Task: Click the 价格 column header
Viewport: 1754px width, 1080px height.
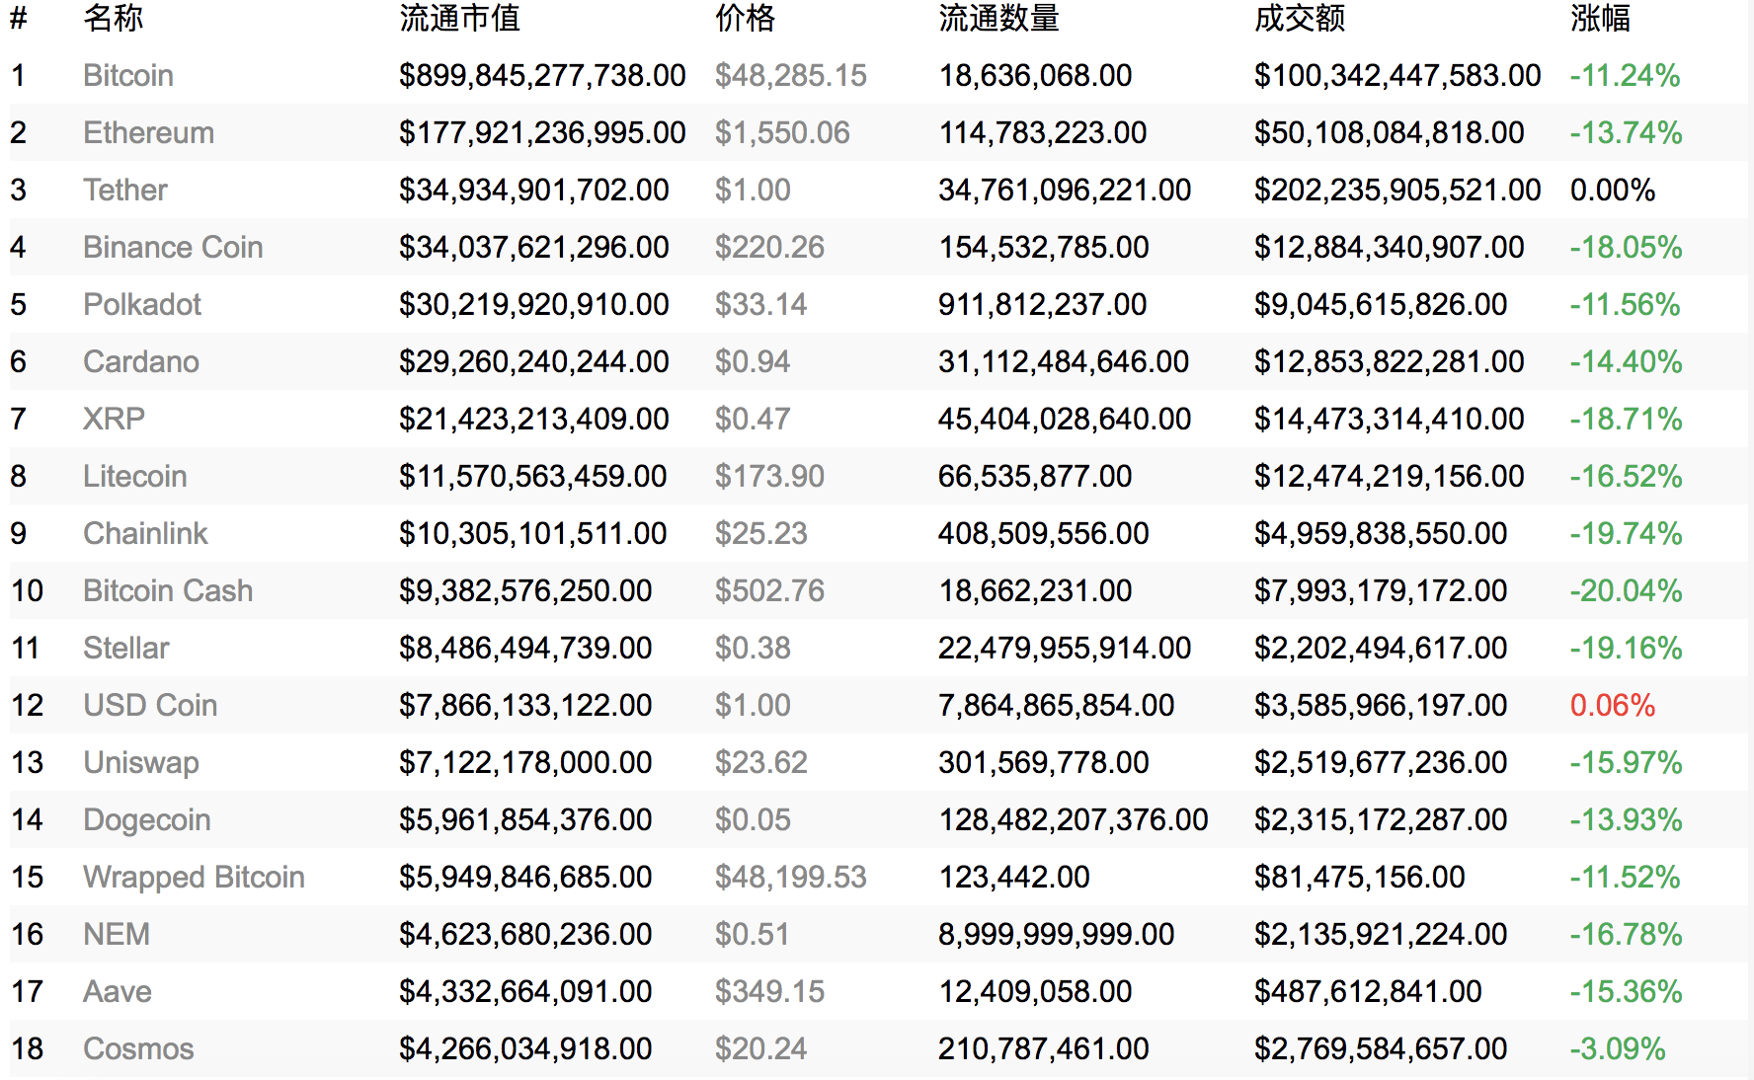Action: pos(745,19)
